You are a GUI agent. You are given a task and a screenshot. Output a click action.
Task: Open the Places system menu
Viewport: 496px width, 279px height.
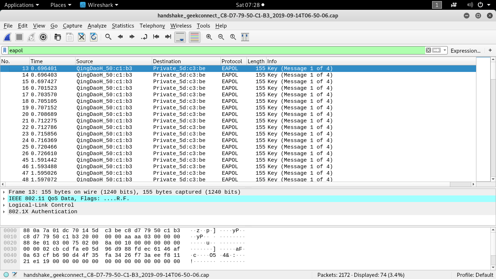coord(61,5)
